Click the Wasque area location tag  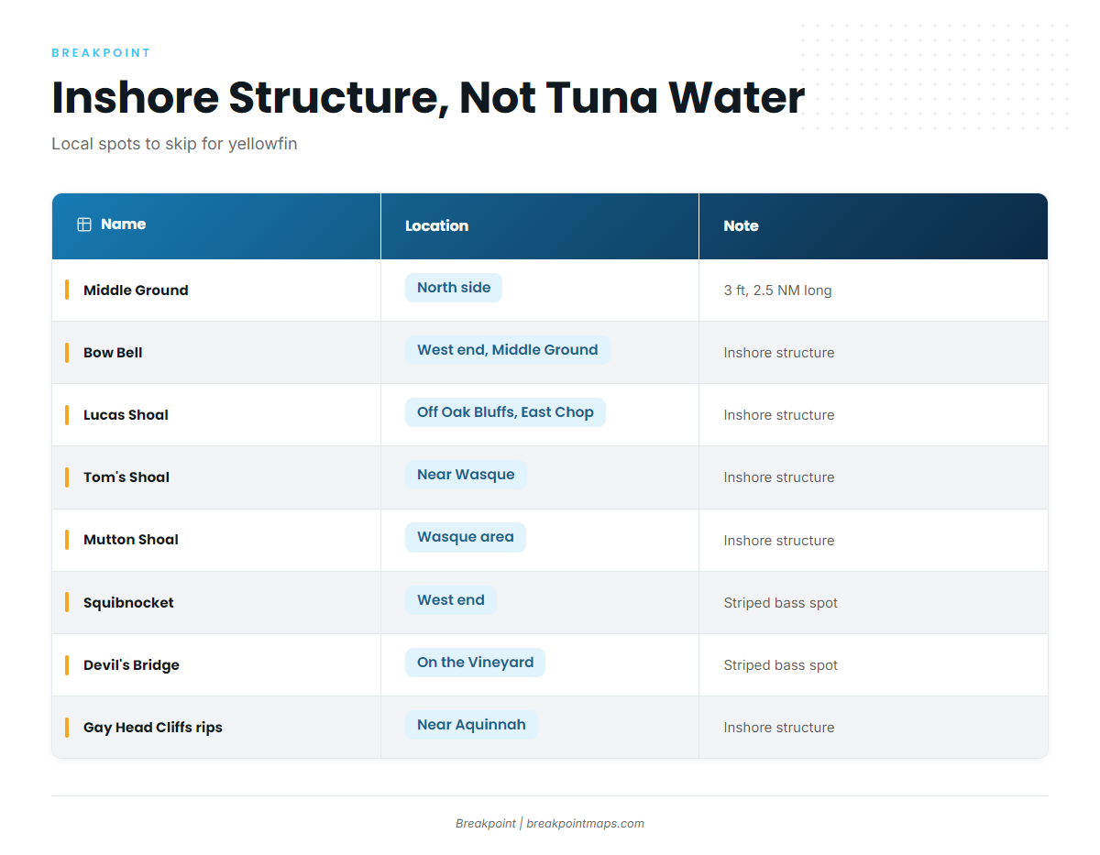pyautogui.click(x=466, y=537)
